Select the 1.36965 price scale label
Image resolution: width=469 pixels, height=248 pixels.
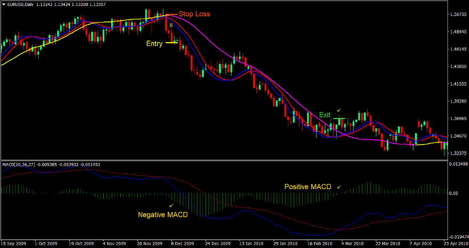click(458, 118)
